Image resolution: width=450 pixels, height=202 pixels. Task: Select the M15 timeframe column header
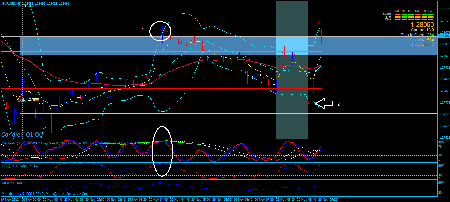tap(411, 11)
